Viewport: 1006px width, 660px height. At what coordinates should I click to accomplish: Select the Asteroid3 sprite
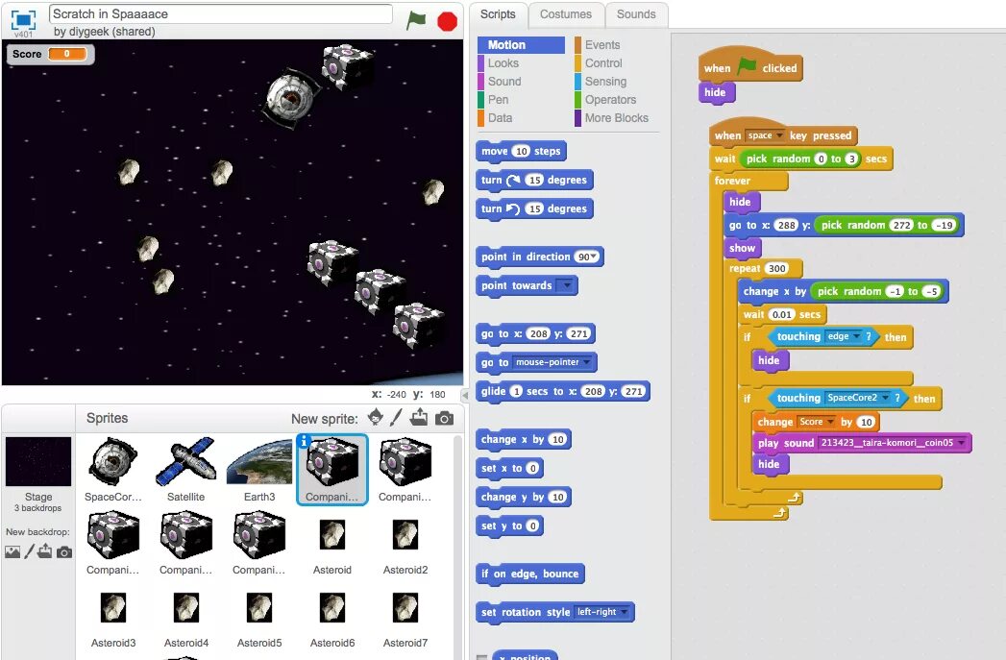coord(113,617)
